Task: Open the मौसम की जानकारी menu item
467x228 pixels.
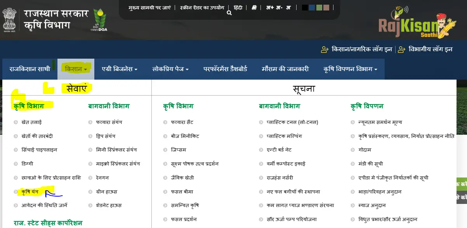Action: coord(285,69)
